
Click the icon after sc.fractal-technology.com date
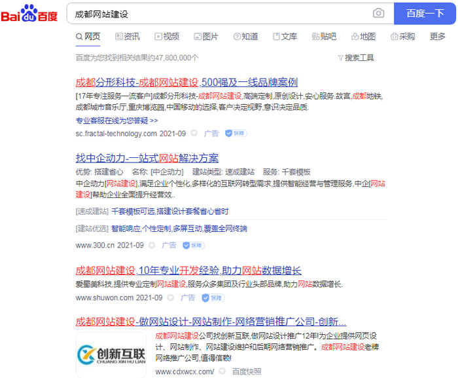(x=194, y=133)
